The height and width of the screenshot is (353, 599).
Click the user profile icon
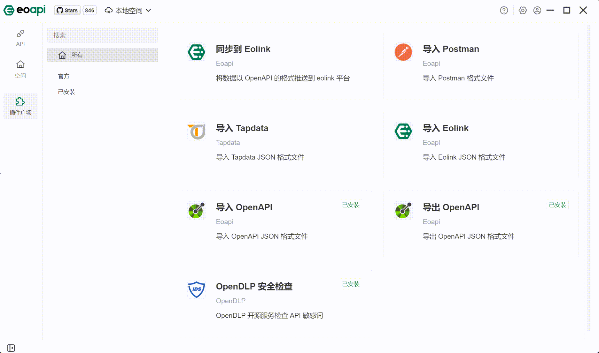coord(537,10)
